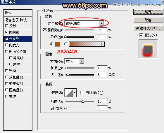Click the orange glow color swatch

(x=57, y=44)
